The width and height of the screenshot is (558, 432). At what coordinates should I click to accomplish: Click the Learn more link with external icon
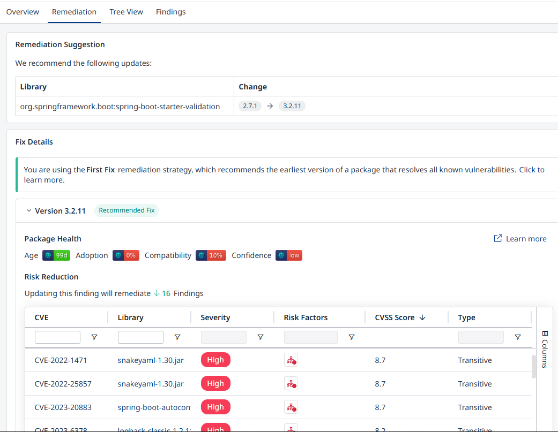[x=520, y=239]
